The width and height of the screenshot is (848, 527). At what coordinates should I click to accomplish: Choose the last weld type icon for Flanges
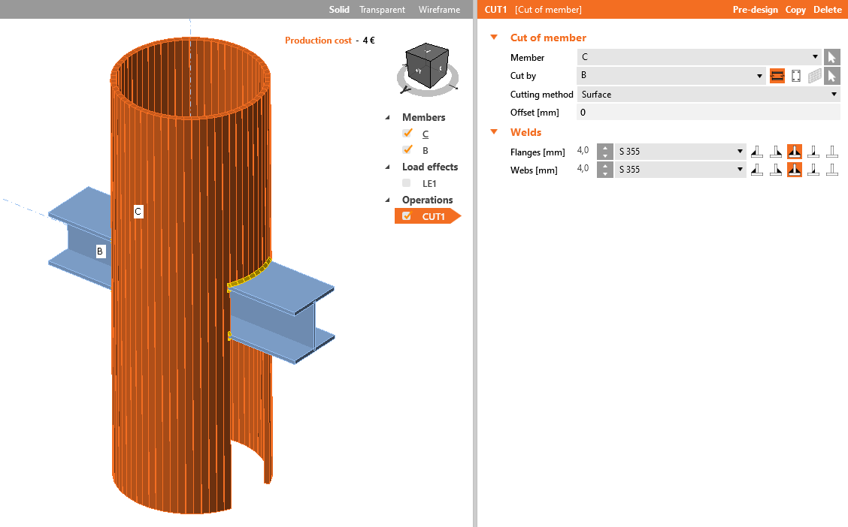coord(832,152)
